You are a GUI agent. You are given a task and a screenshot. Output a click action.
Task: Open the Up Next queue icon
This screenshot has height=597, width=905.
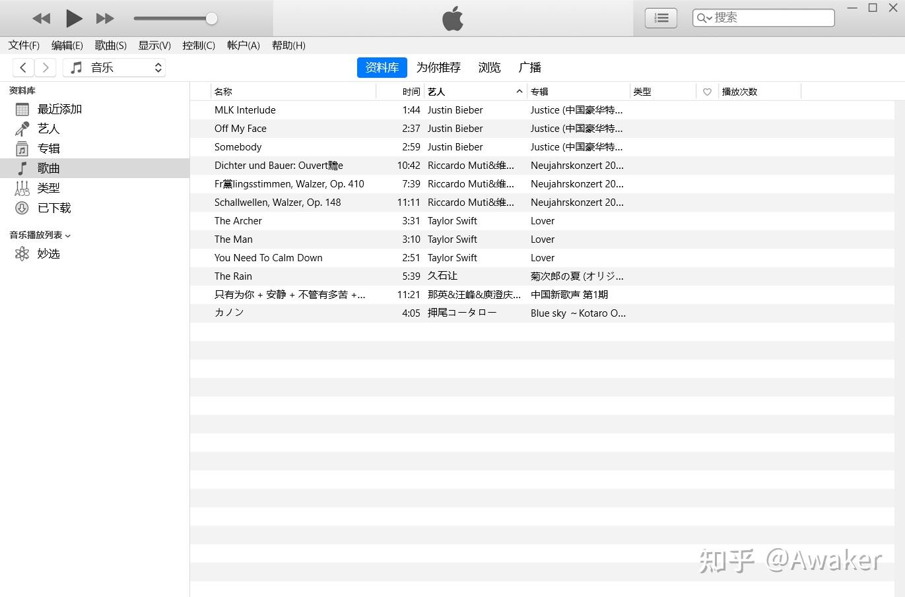point(660,18)
